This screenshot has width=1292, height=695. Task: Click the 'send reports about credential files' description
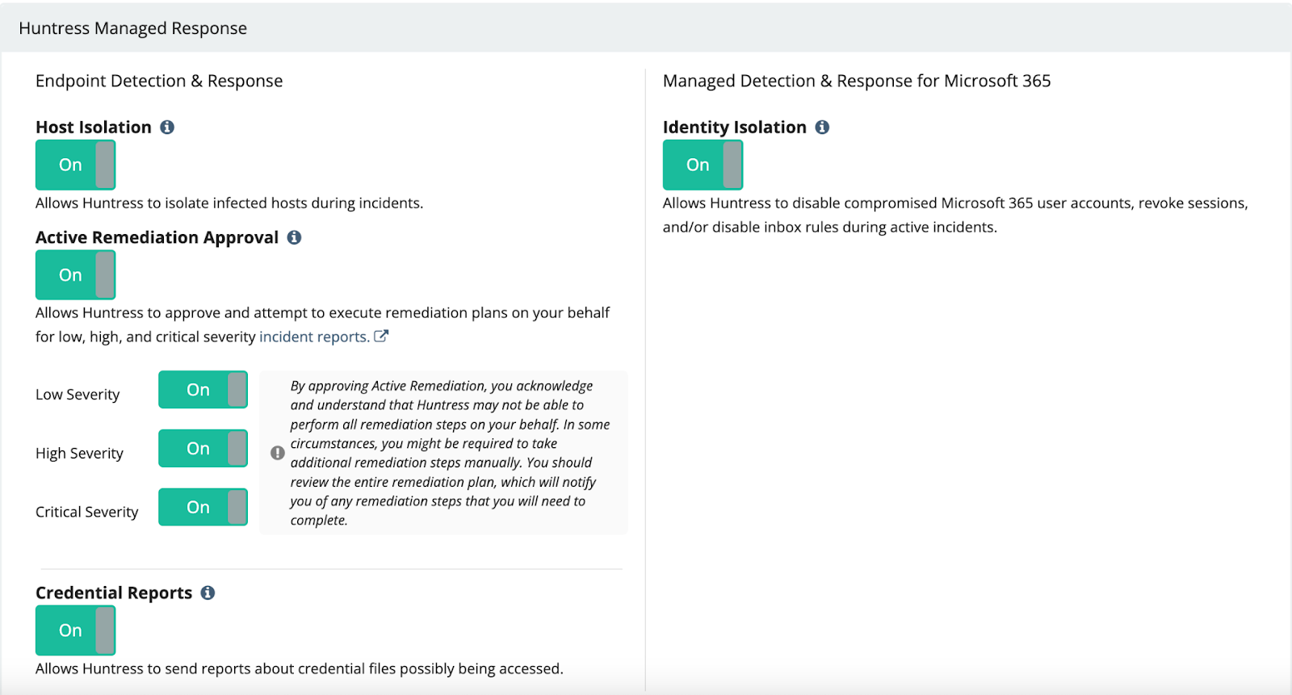300,668
